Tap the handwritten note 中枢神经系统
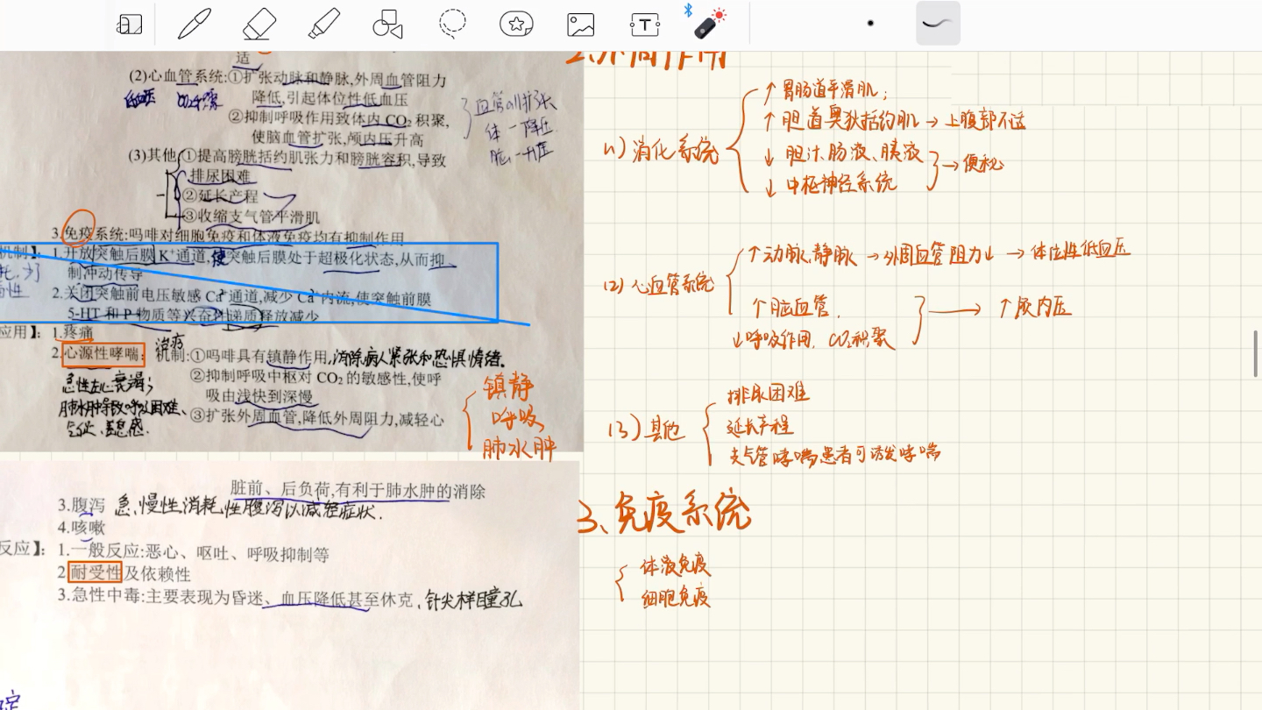Screen dimensions: 1262x710 [841, 184]
